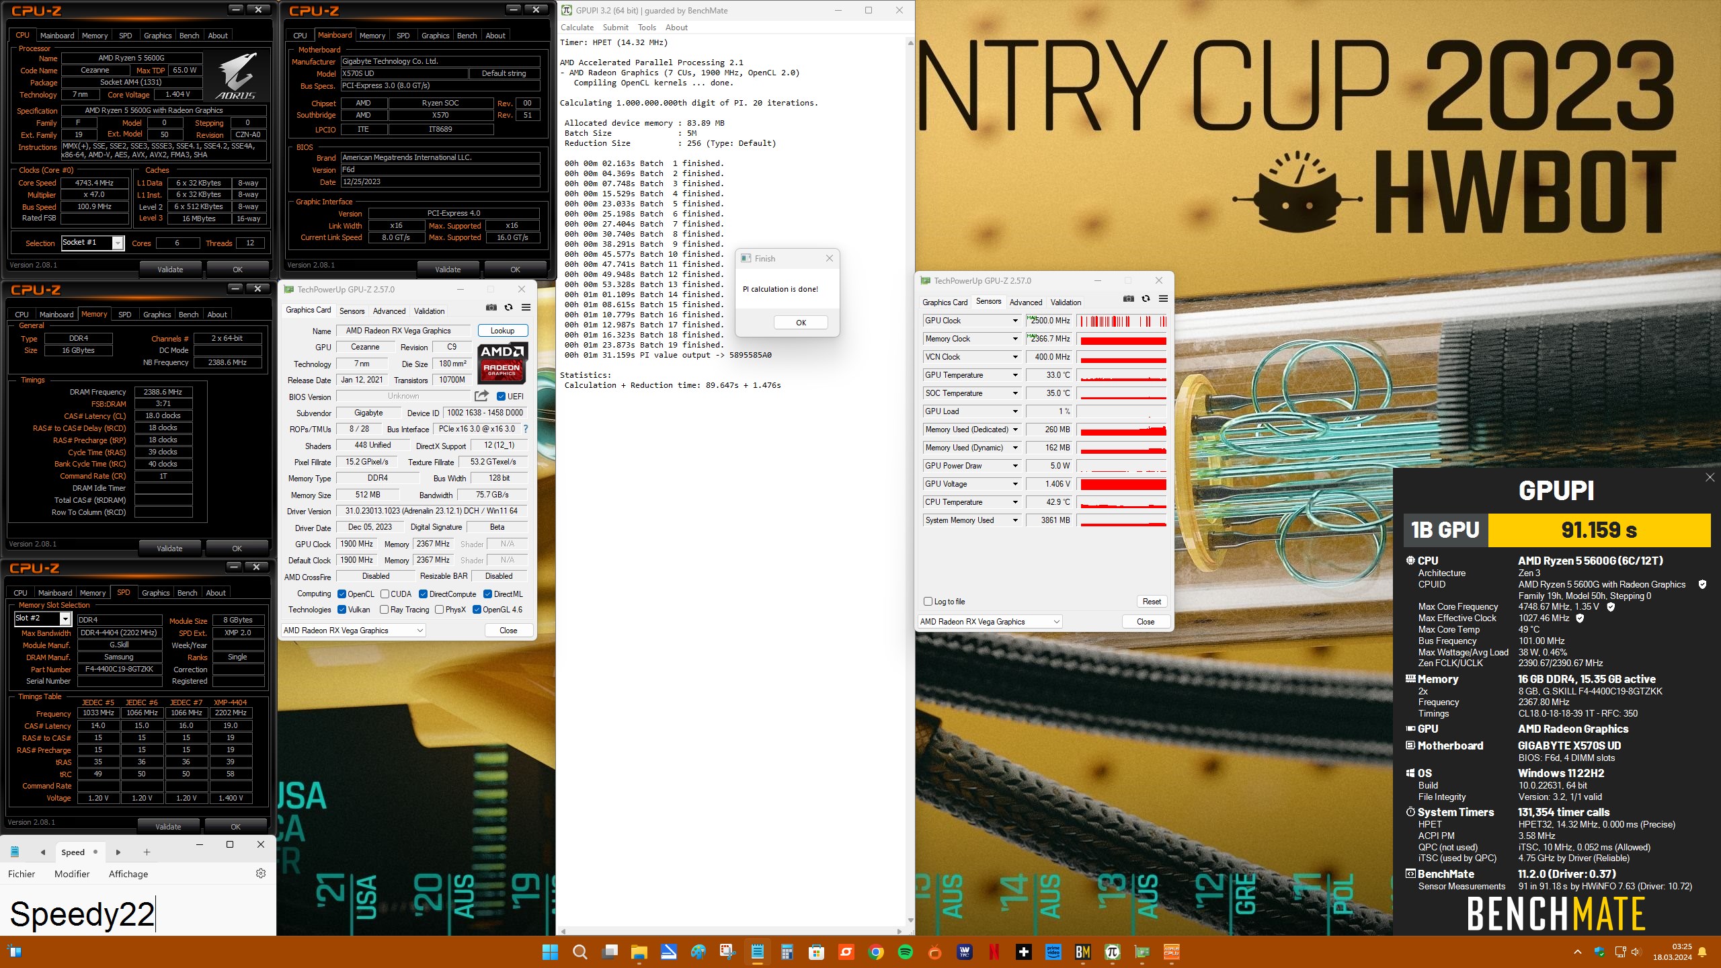
Task: Enable Log to file in GPU-Z Sensors
Action: click(x=928, y=602)
